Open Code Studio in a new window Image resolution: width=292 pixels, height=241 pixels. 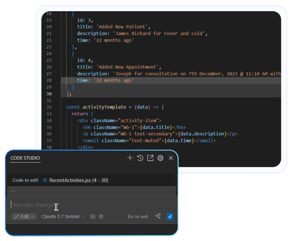(x=150, y=158)
